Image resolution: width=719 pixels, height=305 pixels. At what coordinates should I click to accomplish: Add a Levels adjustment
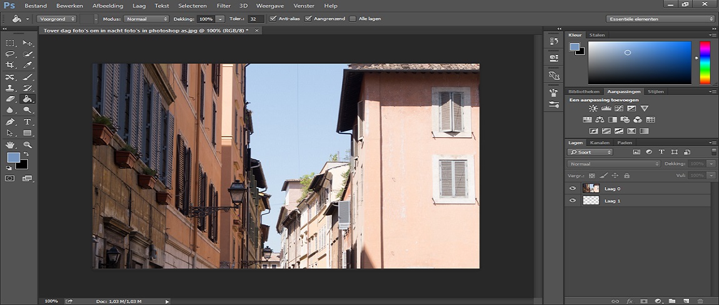point(606,109)
